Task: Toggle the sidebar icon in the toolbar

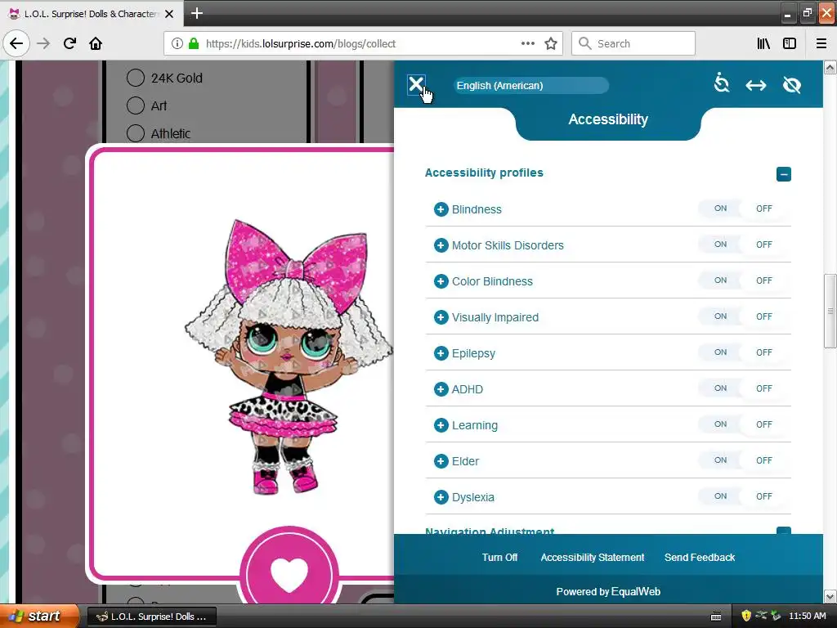Action: click(x=790, y=44)
